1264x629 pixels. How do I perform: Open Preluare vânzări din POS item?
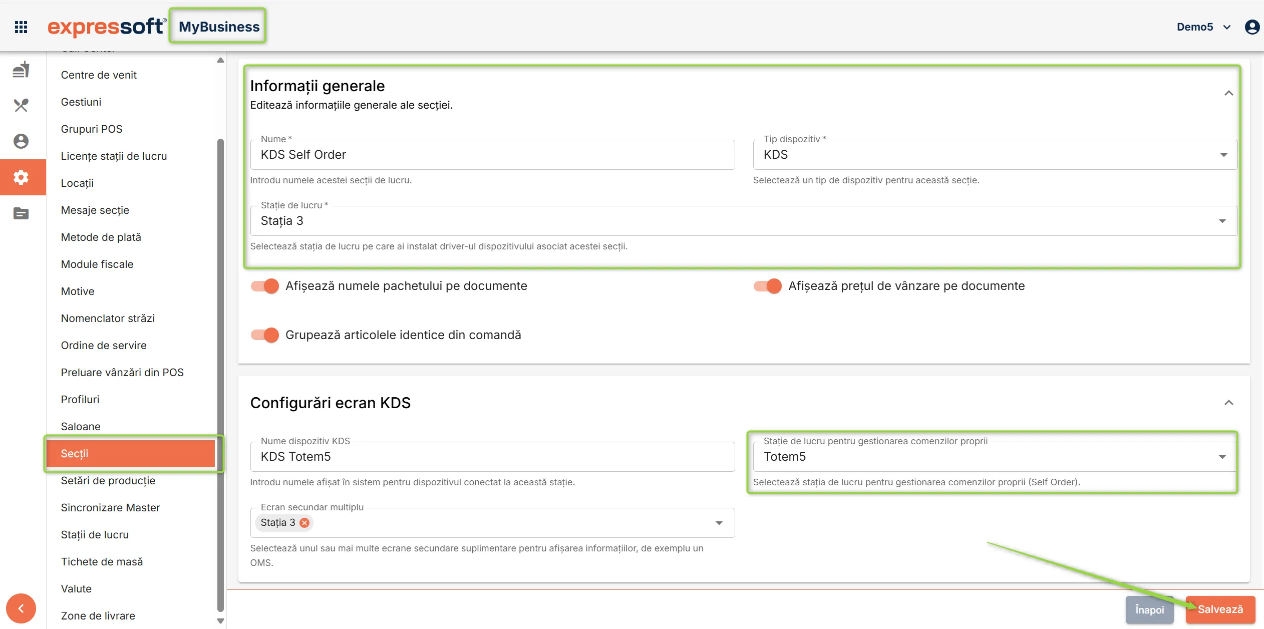pos(122,373)
